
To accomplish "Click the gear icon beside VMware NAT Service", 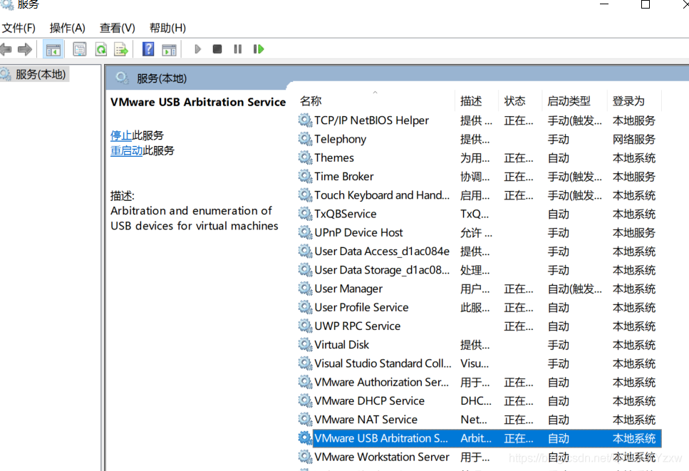I will [x=305, y=419].
